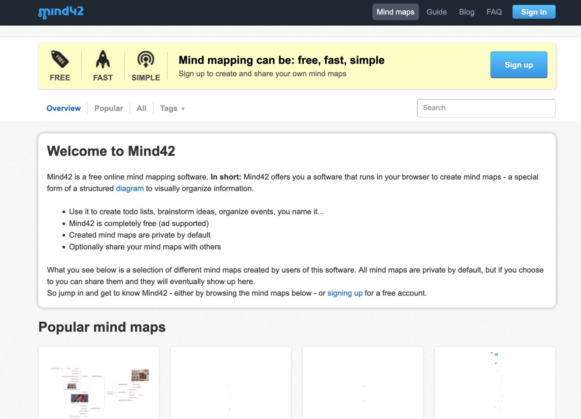This screenshot has height=419, width=581.
Task: Open the Guide page
Action: [x=437, y=12]
